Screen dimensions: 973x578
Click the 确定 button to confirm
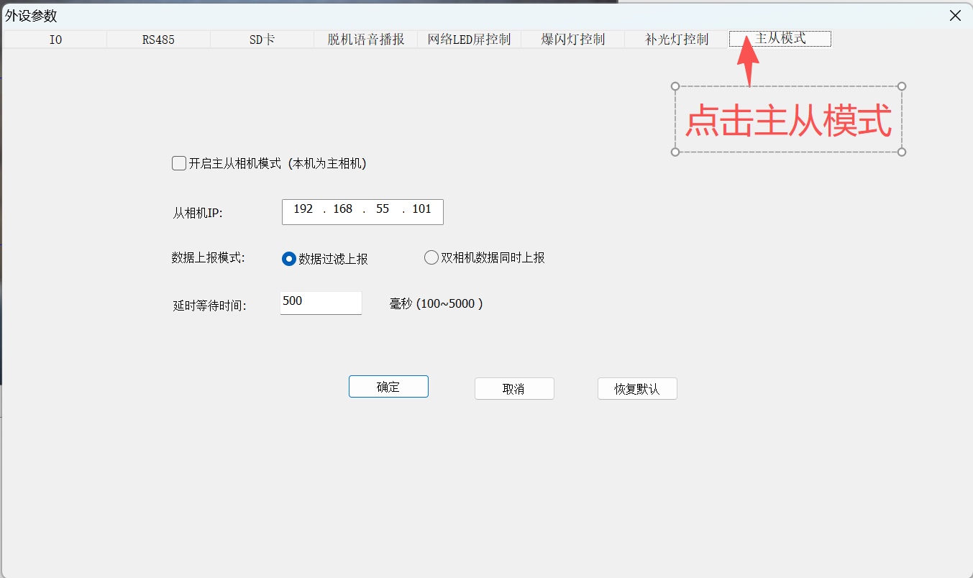(388, 386)
